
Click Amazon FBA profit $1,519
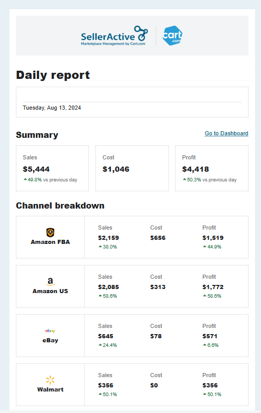[x=213, y=238]
